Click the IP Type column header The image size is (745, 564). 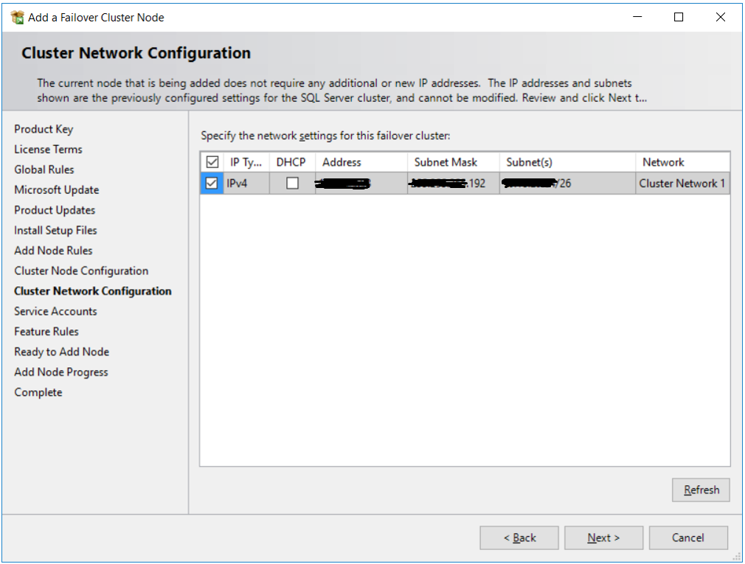pos(246,162)
